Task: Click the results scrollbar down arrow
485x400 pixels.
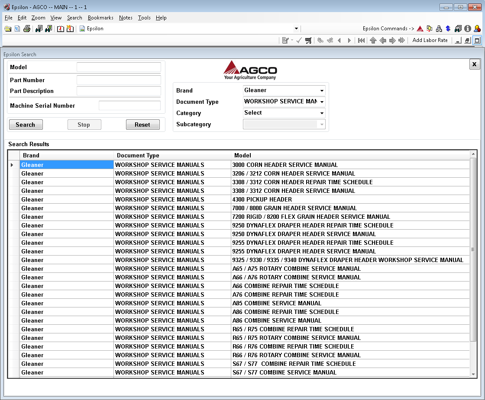Action: click(473, 374)
